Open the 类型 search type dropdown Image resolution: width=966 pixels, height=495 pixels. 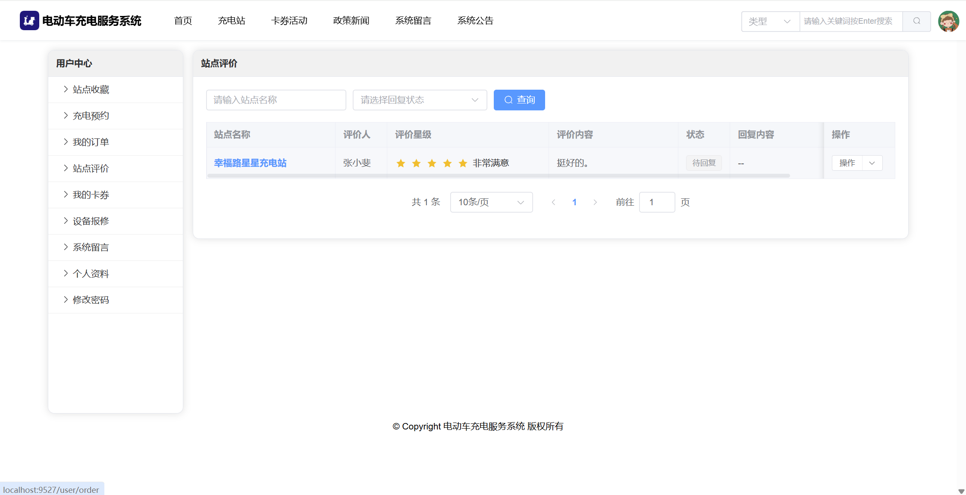pyautogui.click(x=770, y=21)
